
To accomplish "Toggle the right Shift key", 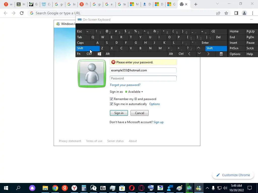I will click(x=216, y=48).
